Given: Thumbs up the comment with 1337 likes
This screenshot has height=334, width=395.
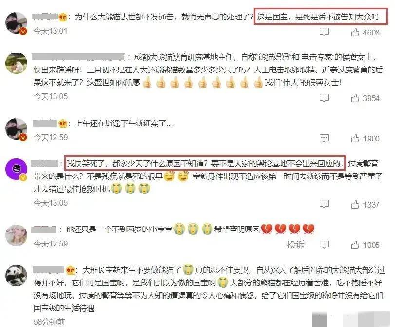Looking at the screenshot, I should (x=355, y=205).
